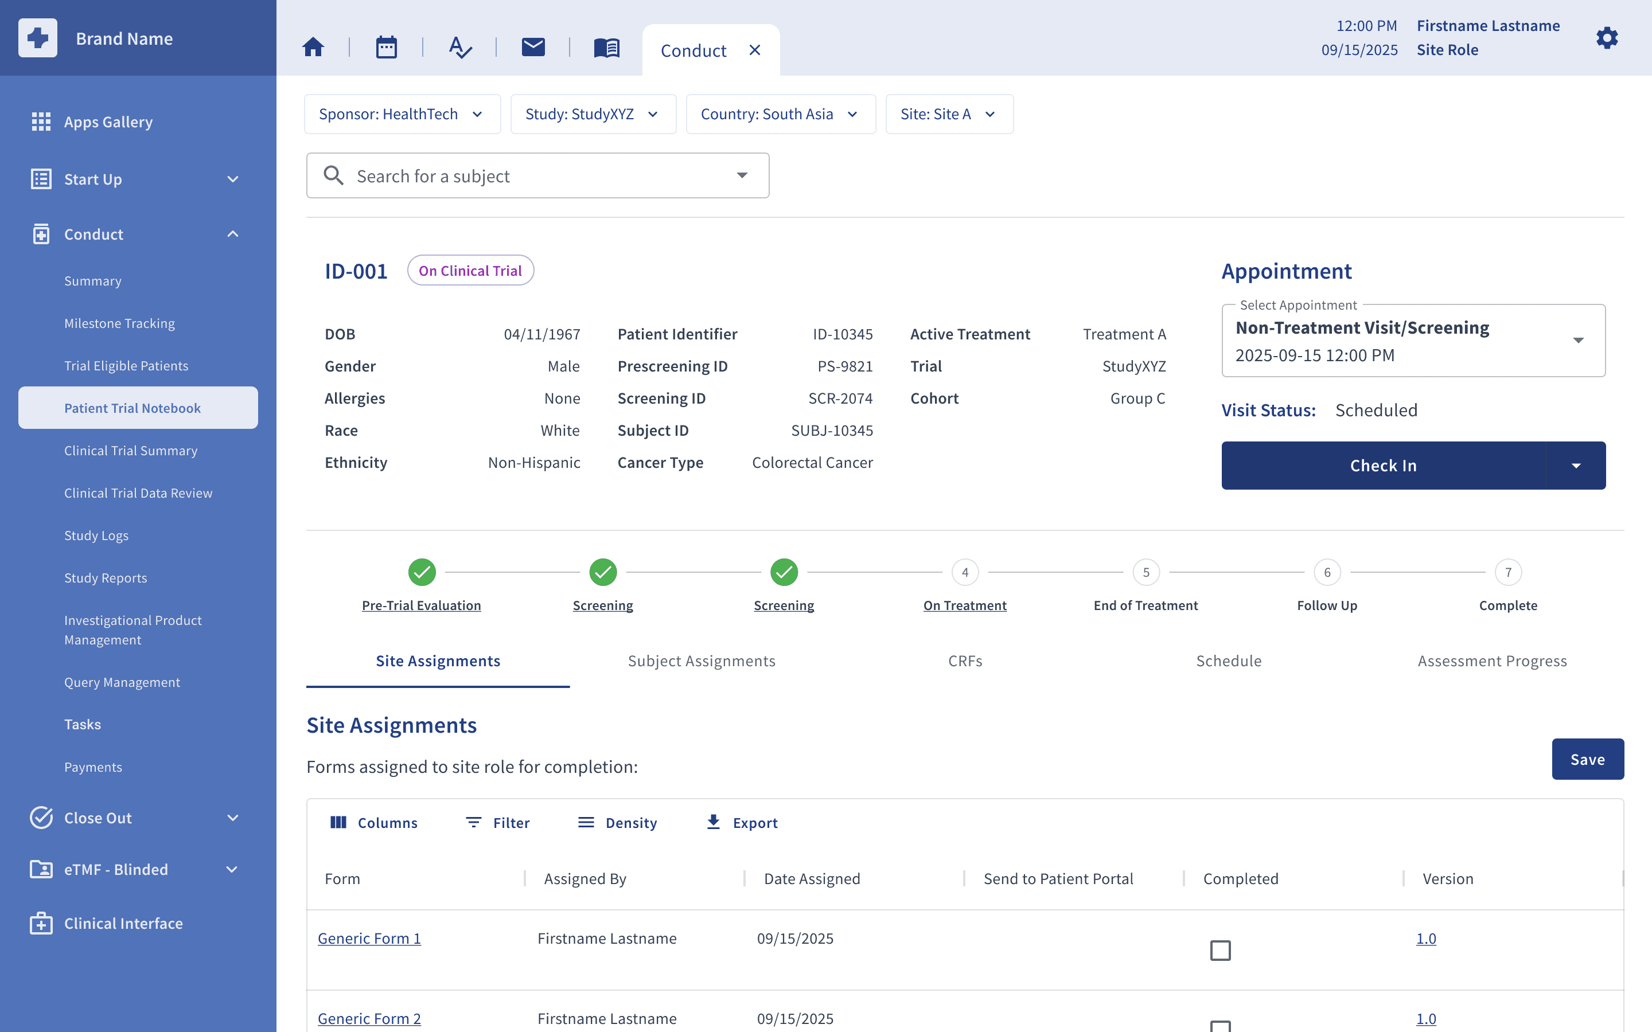Screen dimensions: 1652x1032
Task: Check Completed box for Generic Form 2
Action: pos(1220,1026)
